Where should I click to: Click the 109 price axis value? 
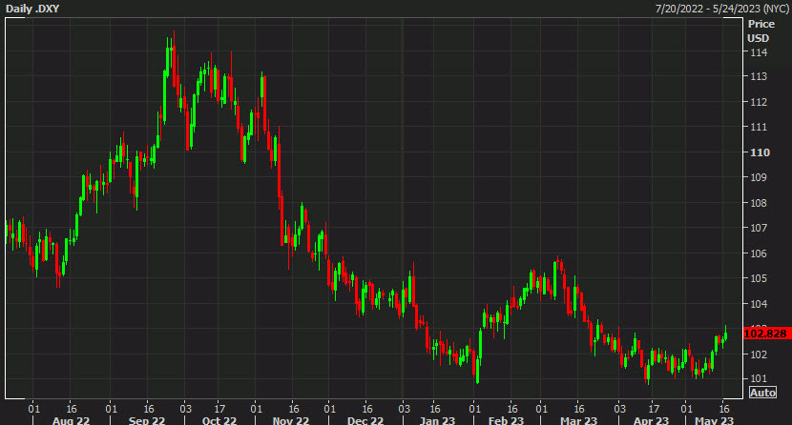[759, 177]
